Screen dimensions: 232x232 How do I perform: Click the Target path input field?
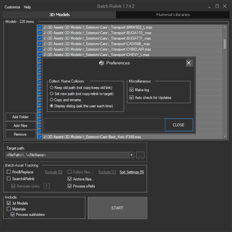[x=67, y=155]
